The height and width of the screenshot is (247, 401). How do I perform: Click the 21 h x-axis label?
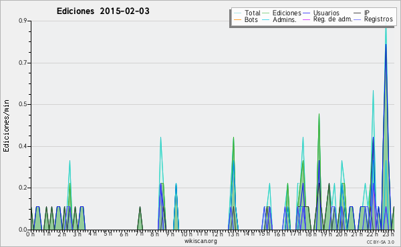357,234
